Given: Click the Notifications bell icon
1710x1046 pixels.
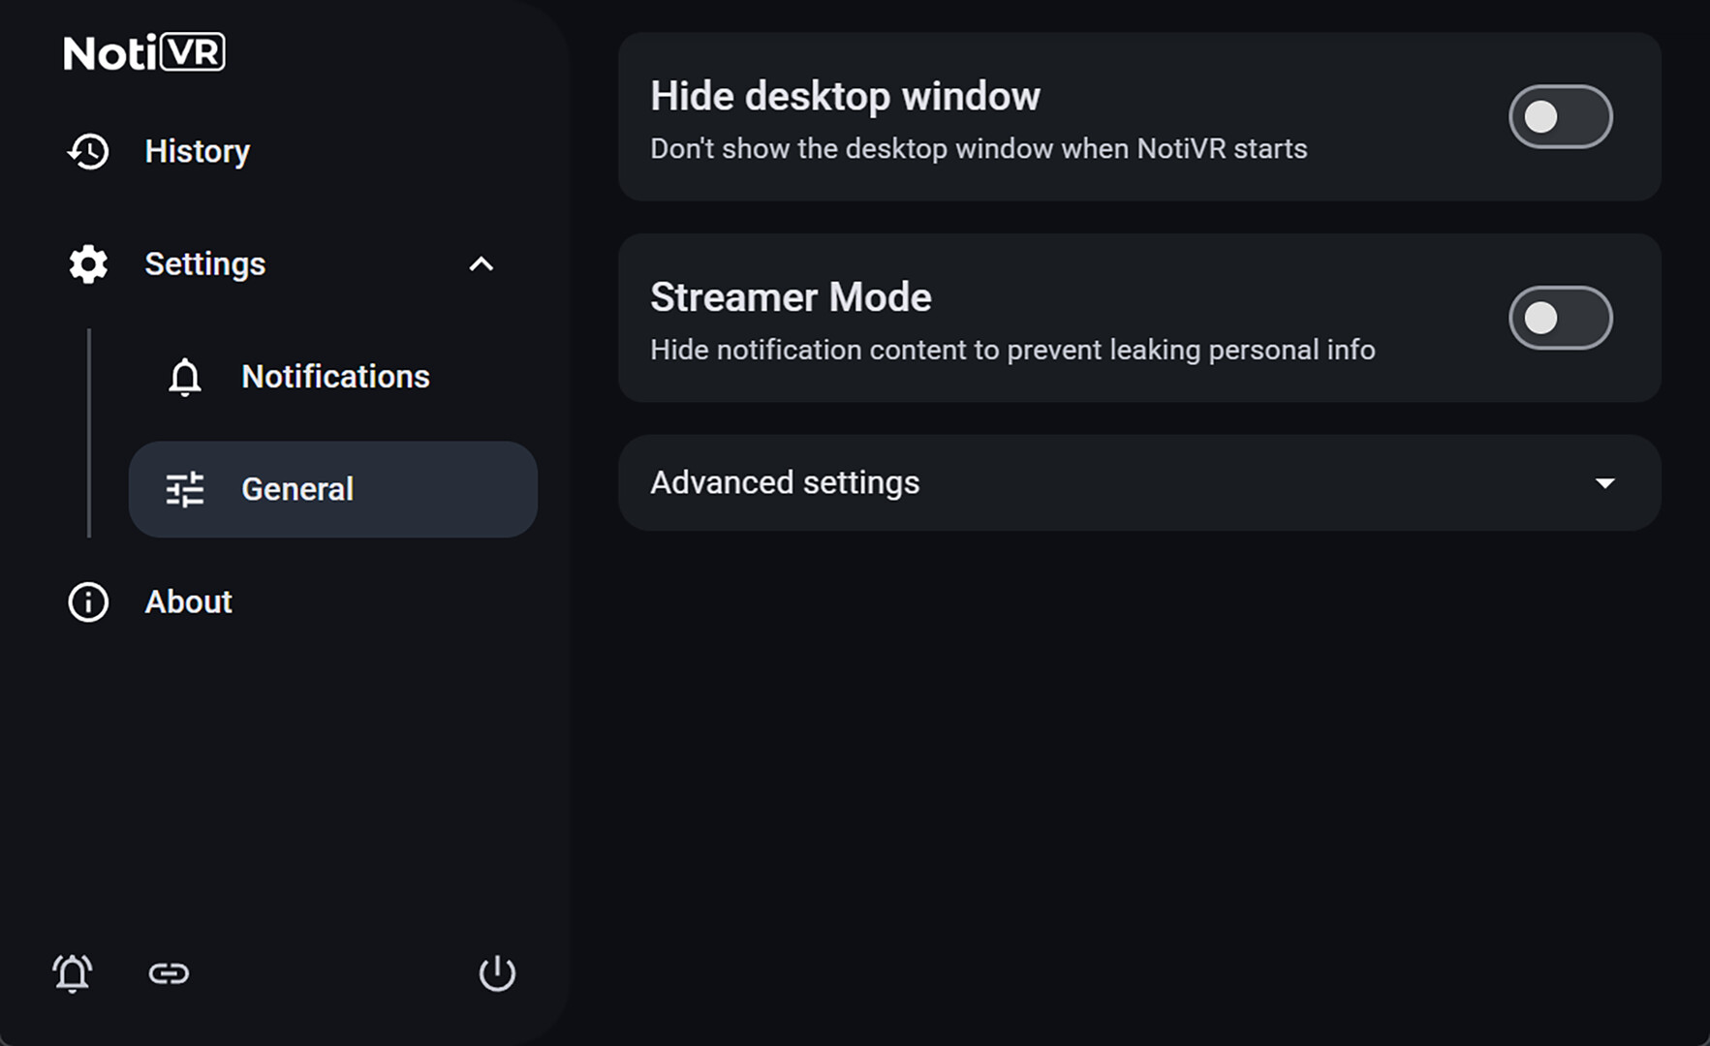Looking at the screenshot, I should (x=185, y=377).
